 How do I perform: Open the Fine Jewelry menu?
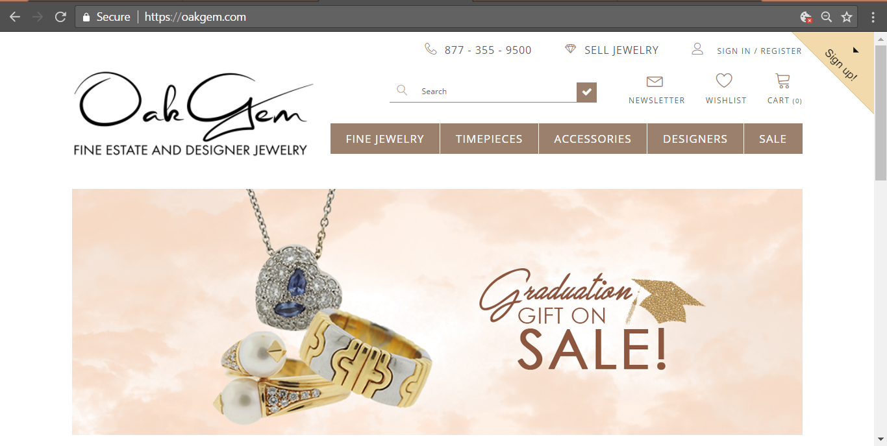[x=385, y=139]
